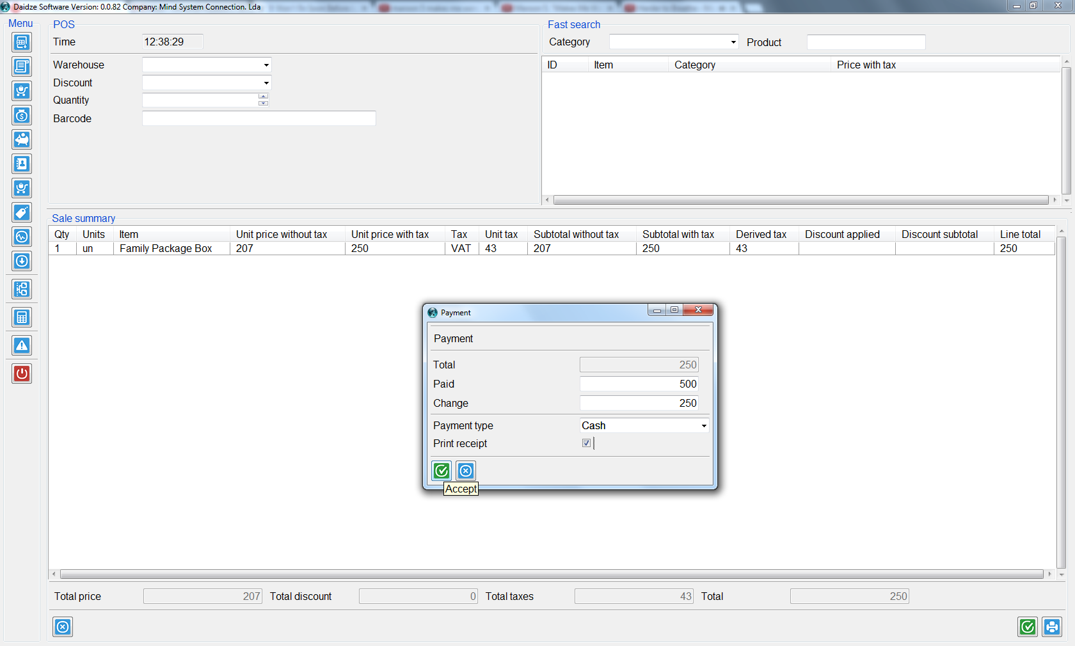1075x646 pixels.
Task: Select the Family Package Box row
Action: pyautogui.click(x=166, y=249)
